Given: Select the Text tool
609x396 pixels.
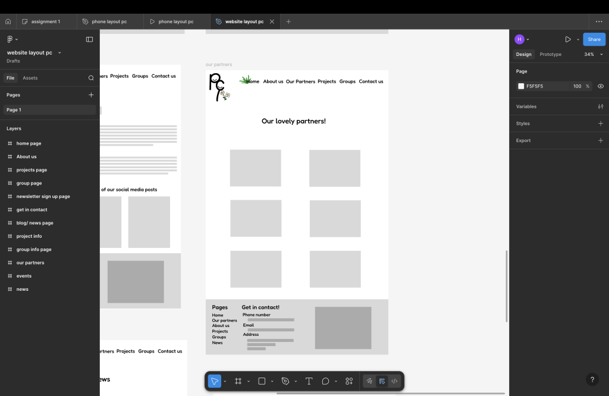Looking at the screenshot, I should pyautogui.click(x=309, y=381).
